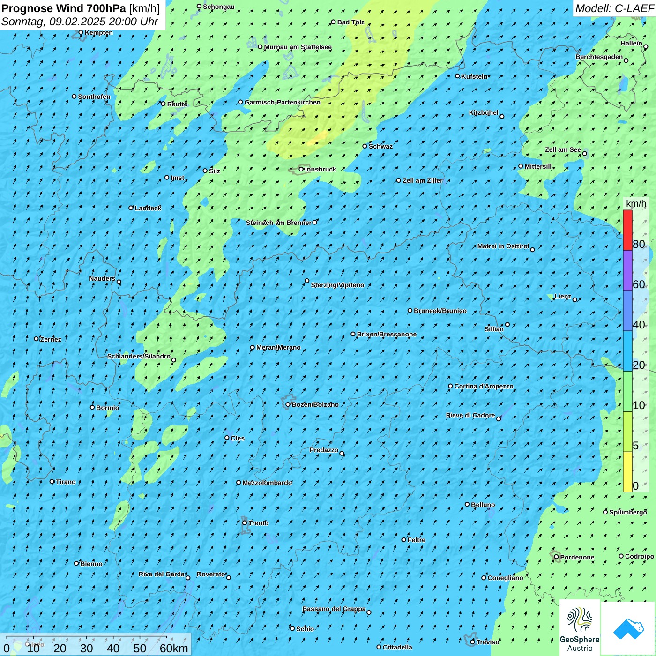The height and width of the screenshot is (656, 656).
Task: Click the Belluno location marker
Action: [x=467, y=504]
